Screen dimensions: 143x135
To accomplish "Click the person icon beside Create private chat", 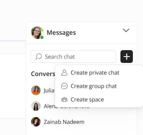I will (x=64, y=73).
